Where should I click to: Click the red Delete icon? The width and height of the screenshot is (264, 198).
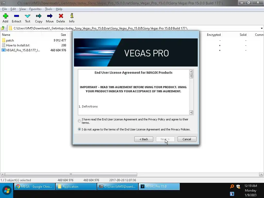tap(61, 16)
